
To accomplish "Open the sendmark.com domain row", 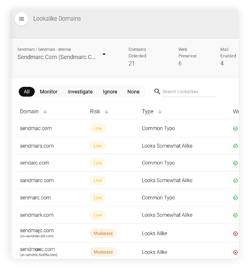I will click(x=128, y=215).
